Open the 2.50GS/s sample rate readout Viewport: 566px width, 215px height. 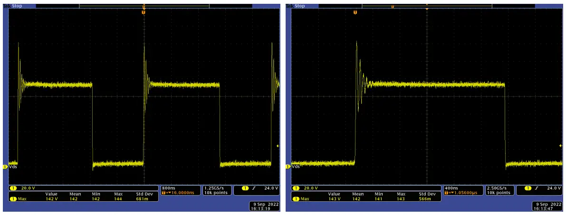[499, 188]
